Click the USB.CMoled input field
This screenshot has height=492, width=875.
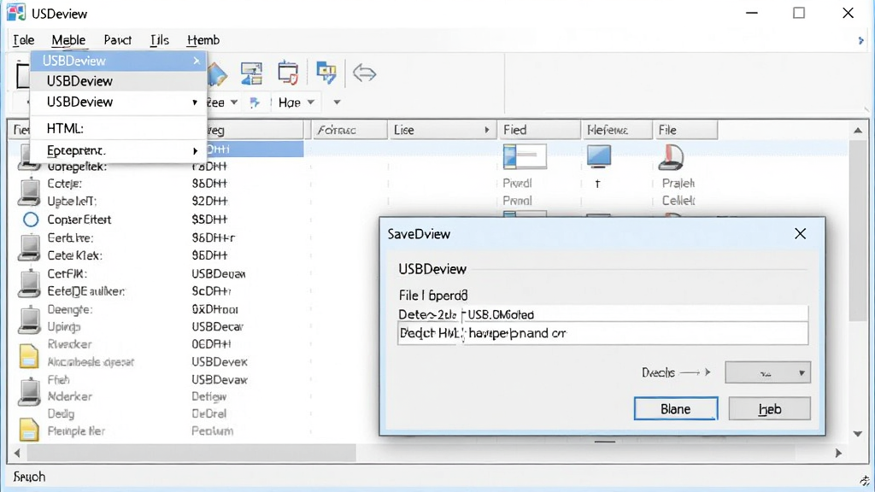(x=635, y=314)
